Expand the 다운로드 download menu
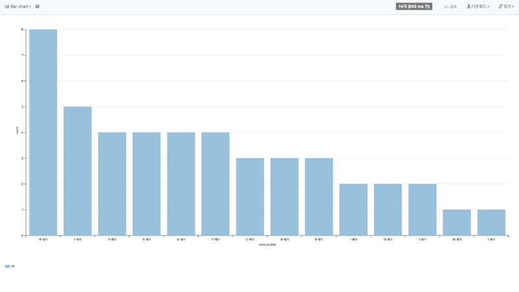 click(x=478, y=6)
